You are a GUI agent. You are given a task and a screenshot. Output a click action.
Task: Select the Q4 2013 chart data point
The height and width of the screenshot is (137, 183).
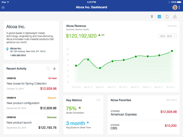pyautogui.click(x=112, y=61)
